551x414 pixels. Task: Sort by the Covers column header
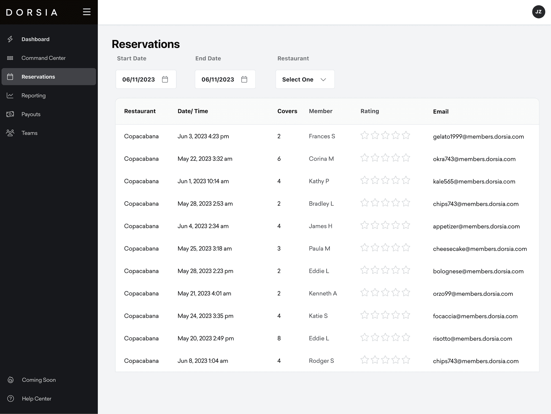(287, 111)
